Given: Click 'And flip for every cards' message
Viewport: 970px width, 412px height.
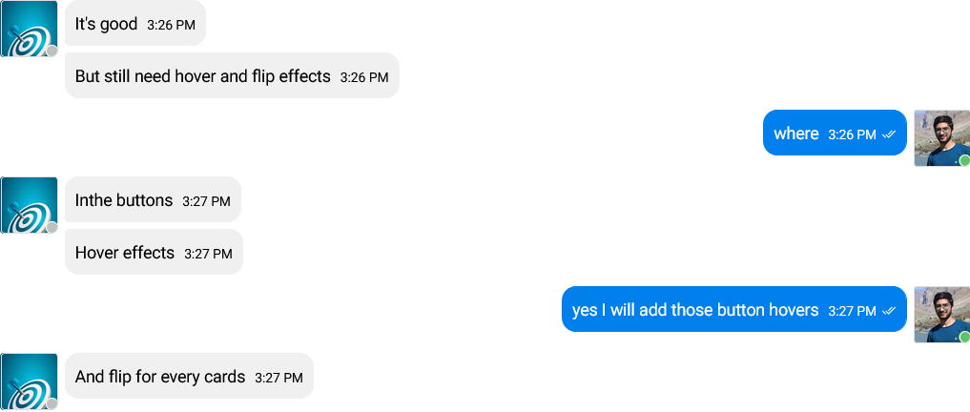Looking at the screenshot, I should [x=189, y=376].
